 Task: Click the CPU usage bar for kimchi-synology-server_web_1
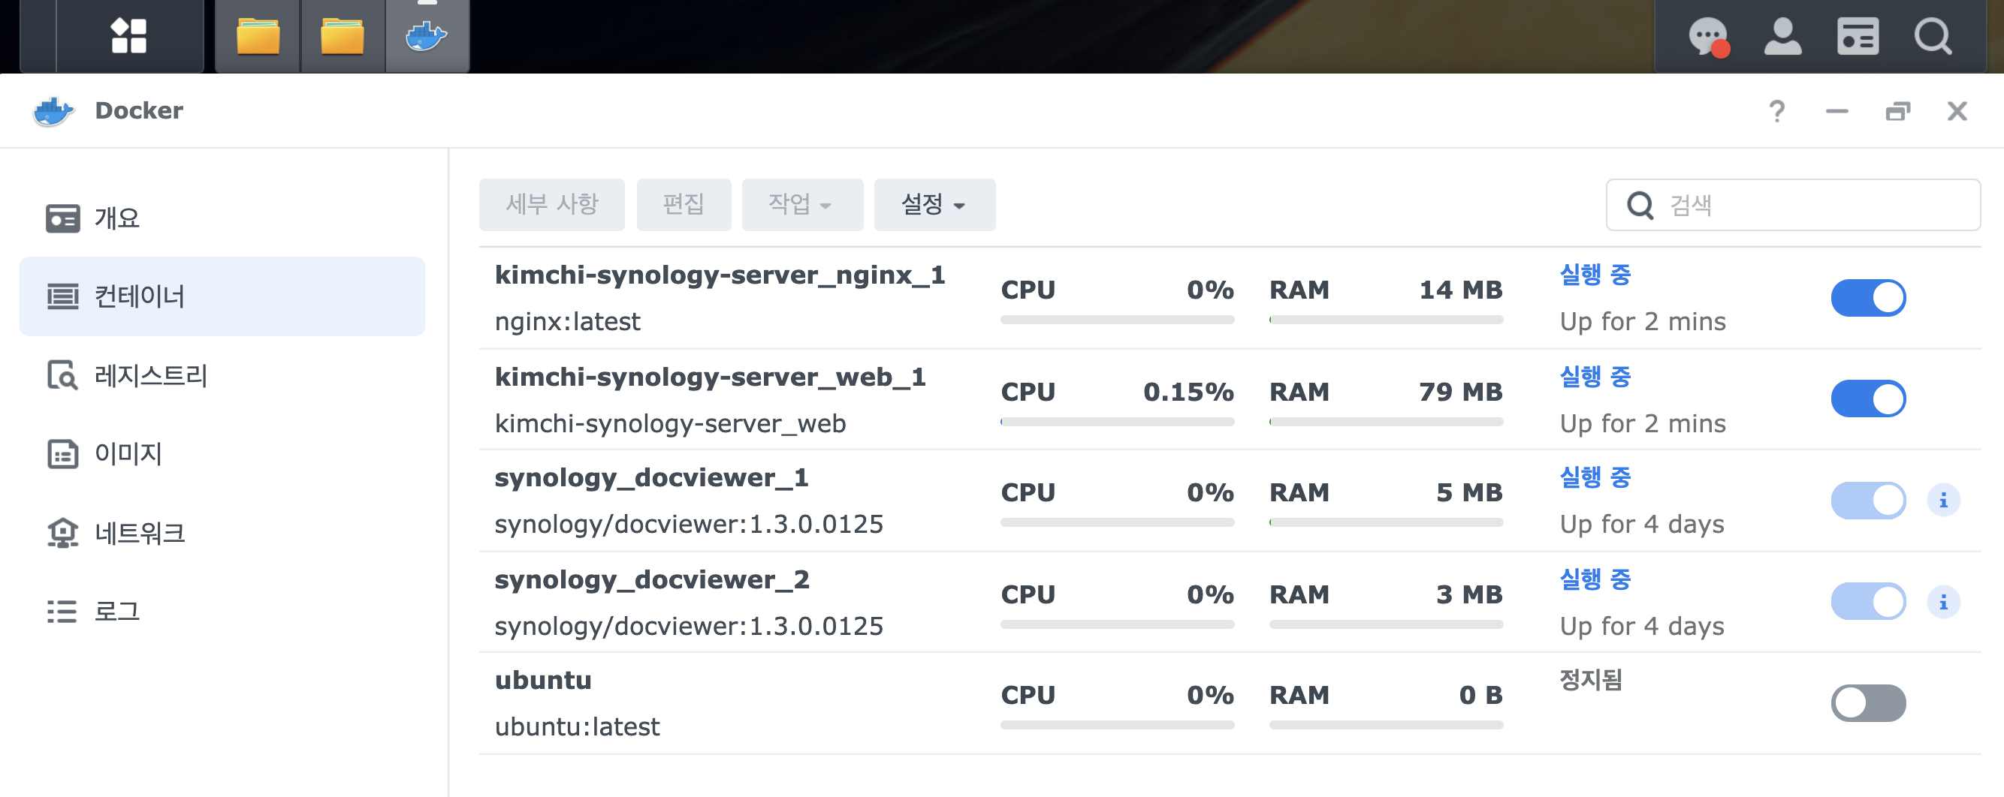tap(1117, 423)
